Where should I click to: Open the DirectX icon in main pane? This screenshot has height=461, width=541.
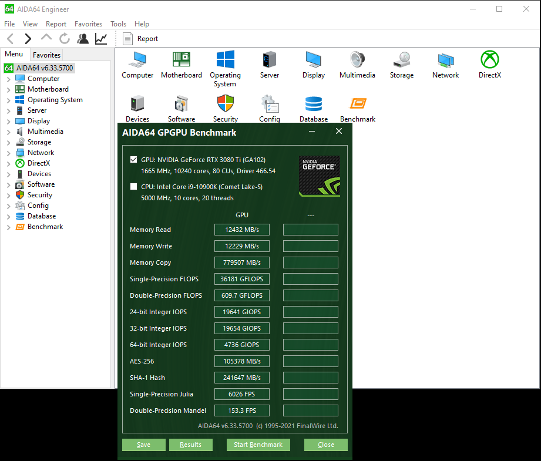click(x=490, y=59)
